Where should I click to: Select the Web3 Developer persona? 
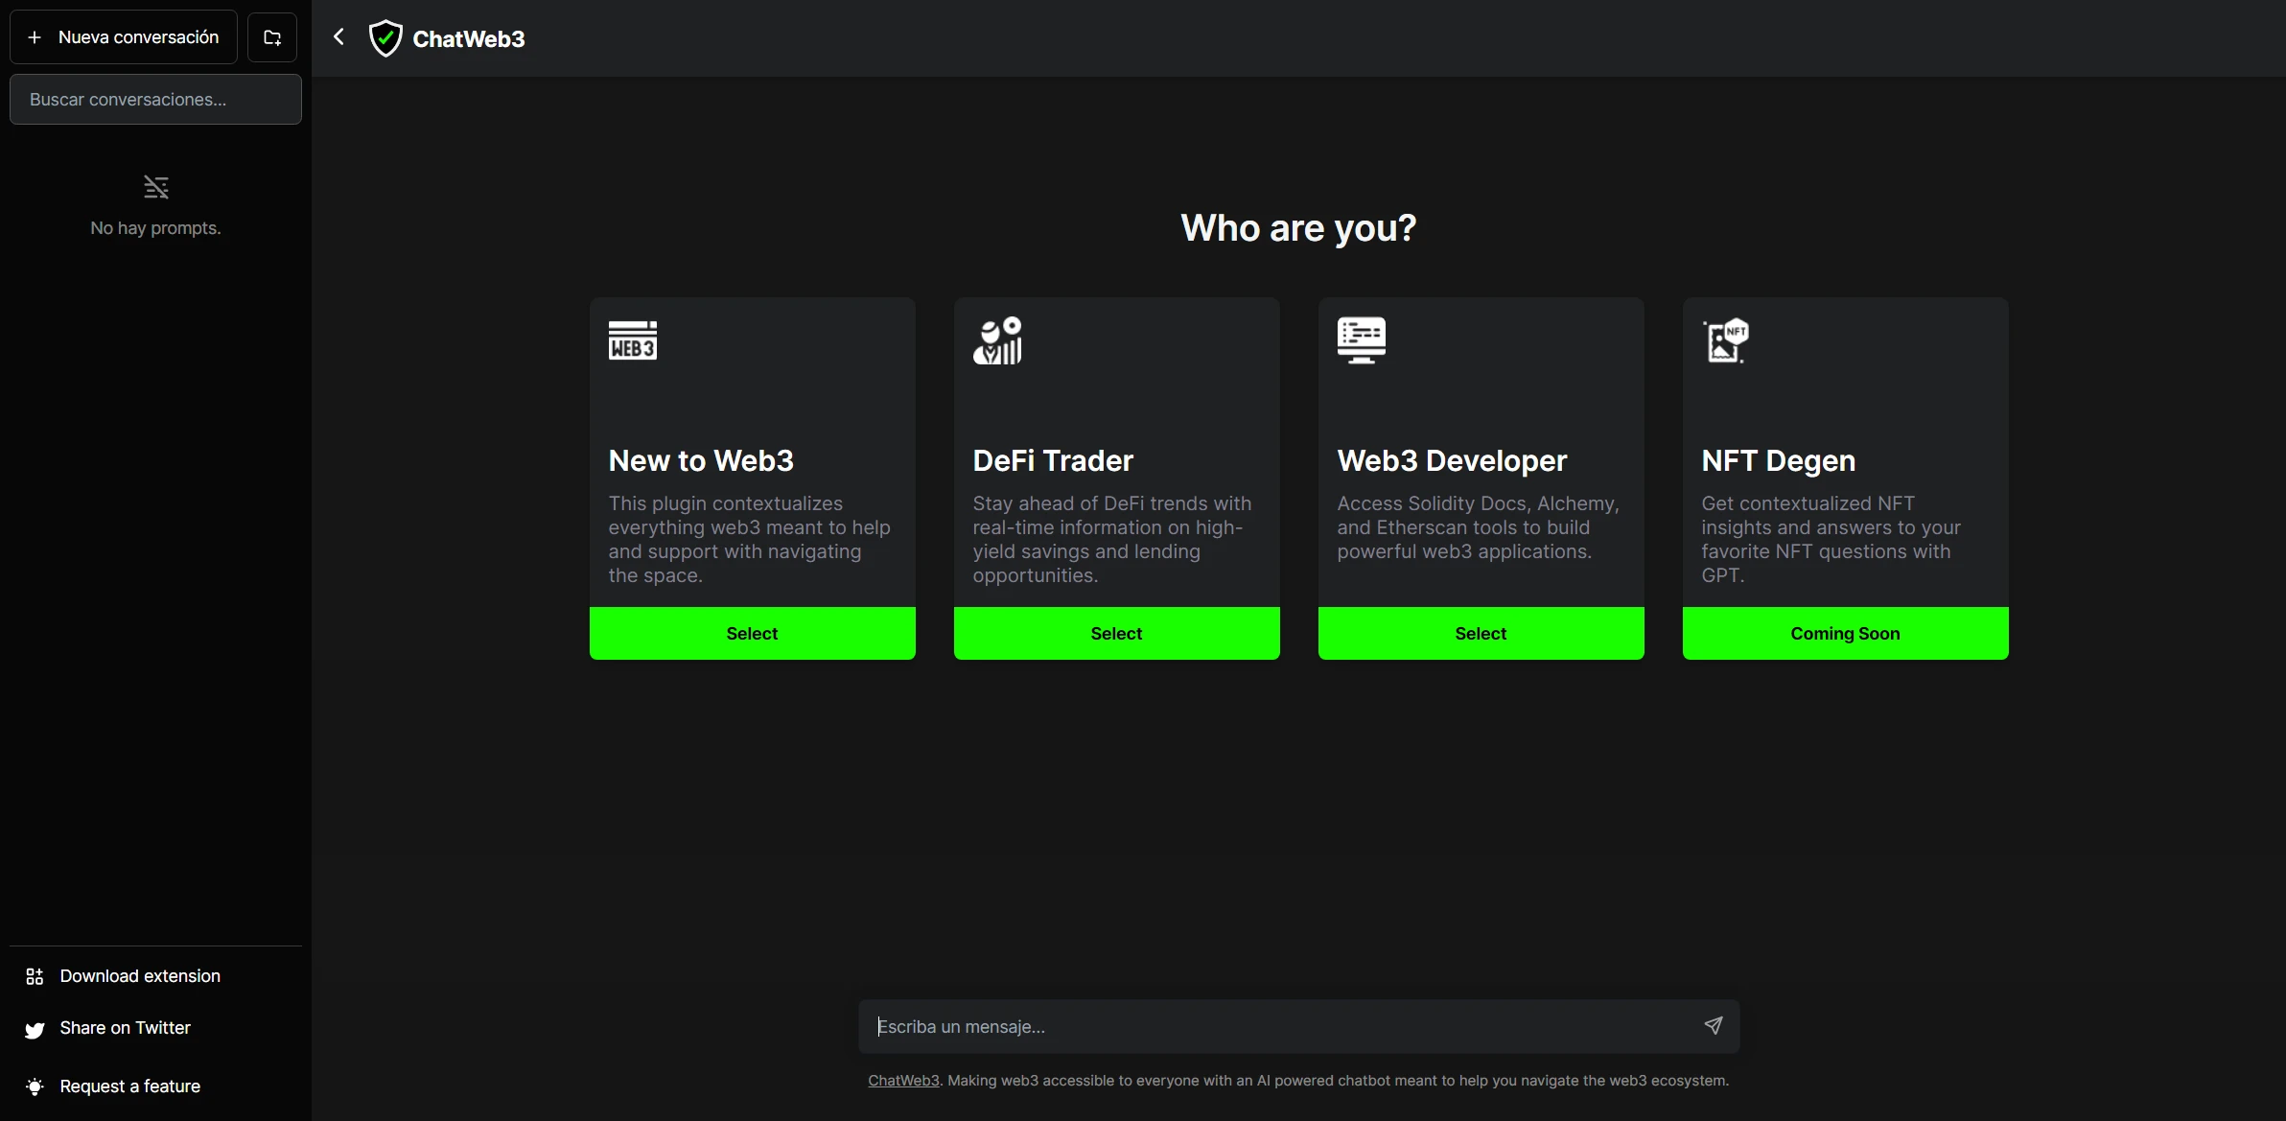tap(1481, 634)
